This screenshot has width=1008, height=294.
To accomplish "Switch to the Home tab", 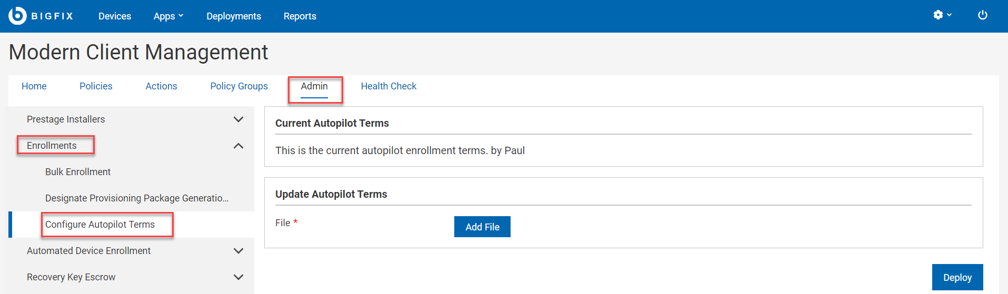I will (34, 86).
